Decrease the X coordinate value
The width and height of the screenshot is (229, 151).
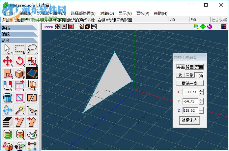click(201, 94)
